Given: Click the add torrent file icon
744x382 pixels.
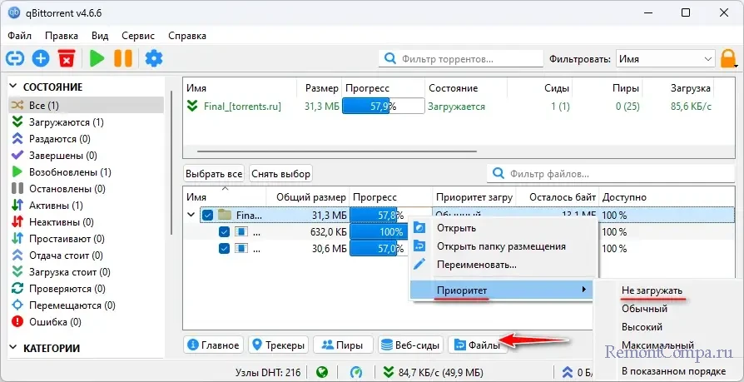Looking at the screenshot, I should click(41, 58).
